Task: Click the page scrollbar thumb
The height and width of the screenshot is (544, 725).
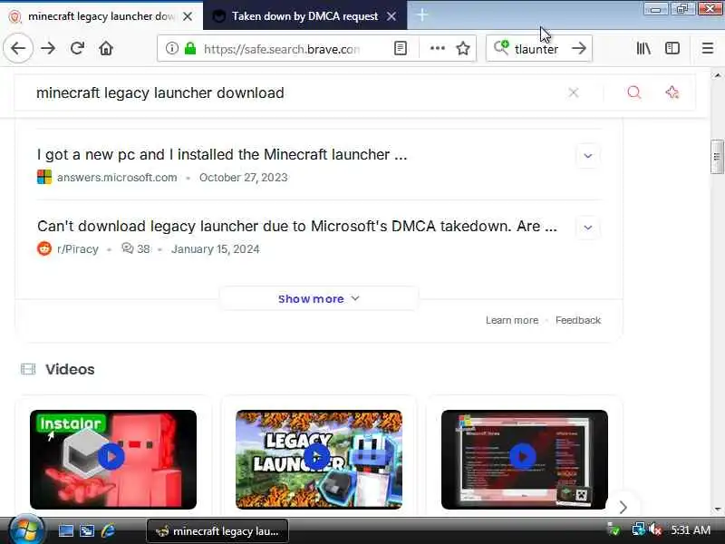Action: pyautogui.click(x=717, y=157)
